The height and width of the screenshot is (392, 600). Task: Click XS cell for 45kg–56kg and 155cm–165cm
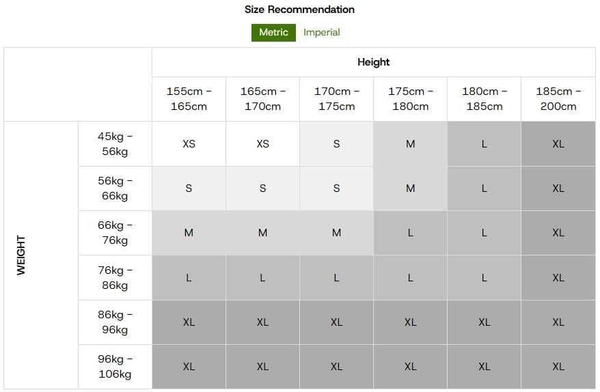(x=189, y=144)
